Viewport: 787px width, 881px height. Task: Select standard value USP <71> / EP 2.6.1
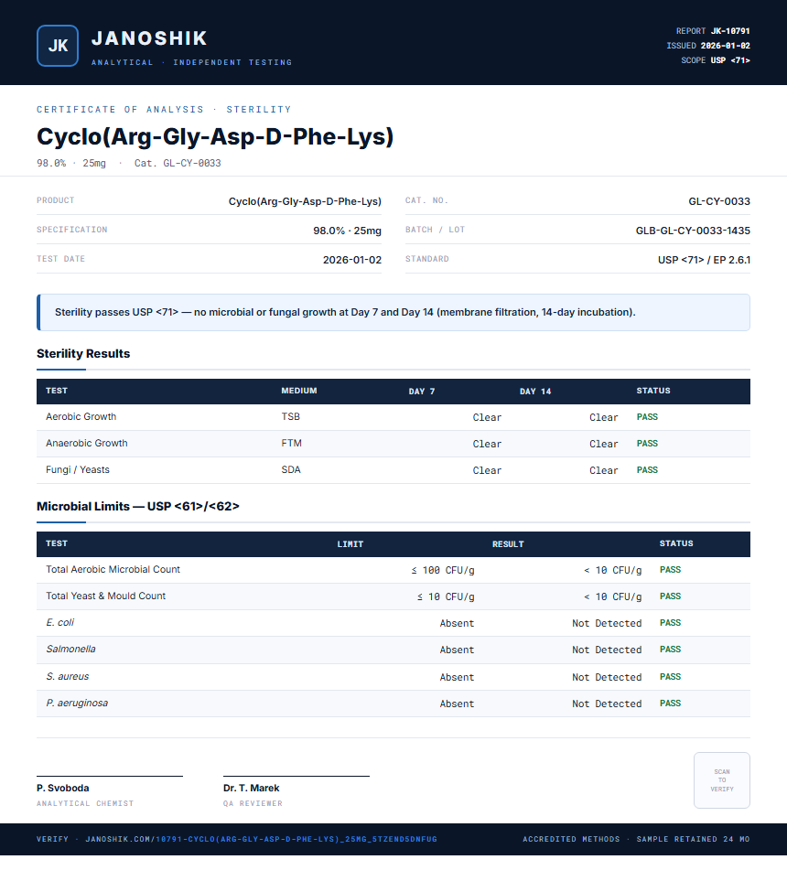click(x=704, y=260)
